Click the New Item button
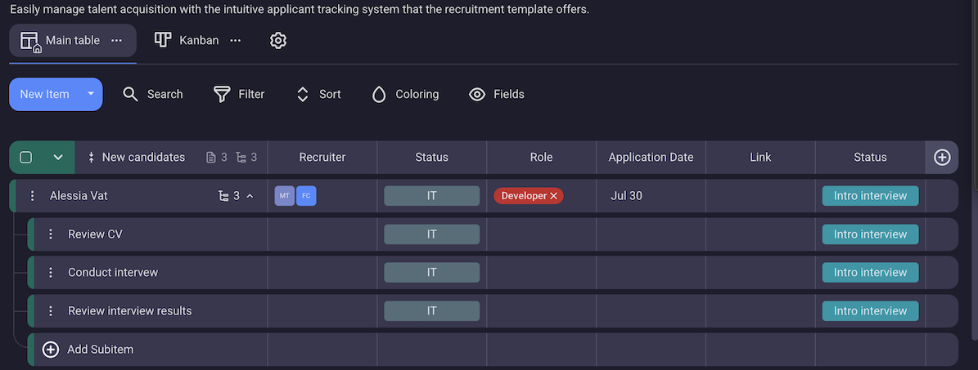 (x=45, y=94)
